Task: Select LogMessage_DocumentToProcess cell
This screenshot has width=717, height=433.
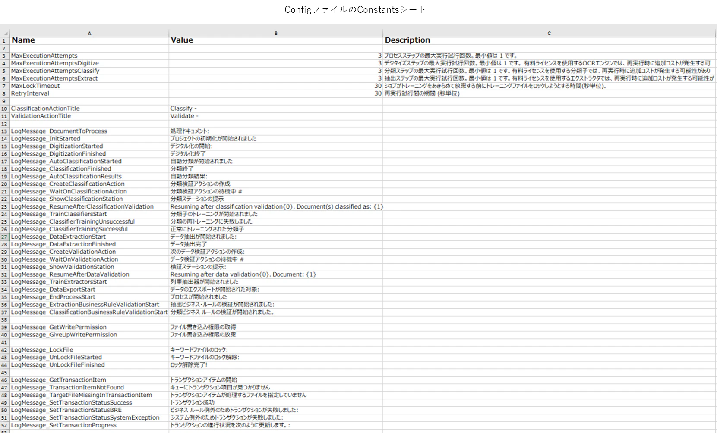Action: coord(89,131)
